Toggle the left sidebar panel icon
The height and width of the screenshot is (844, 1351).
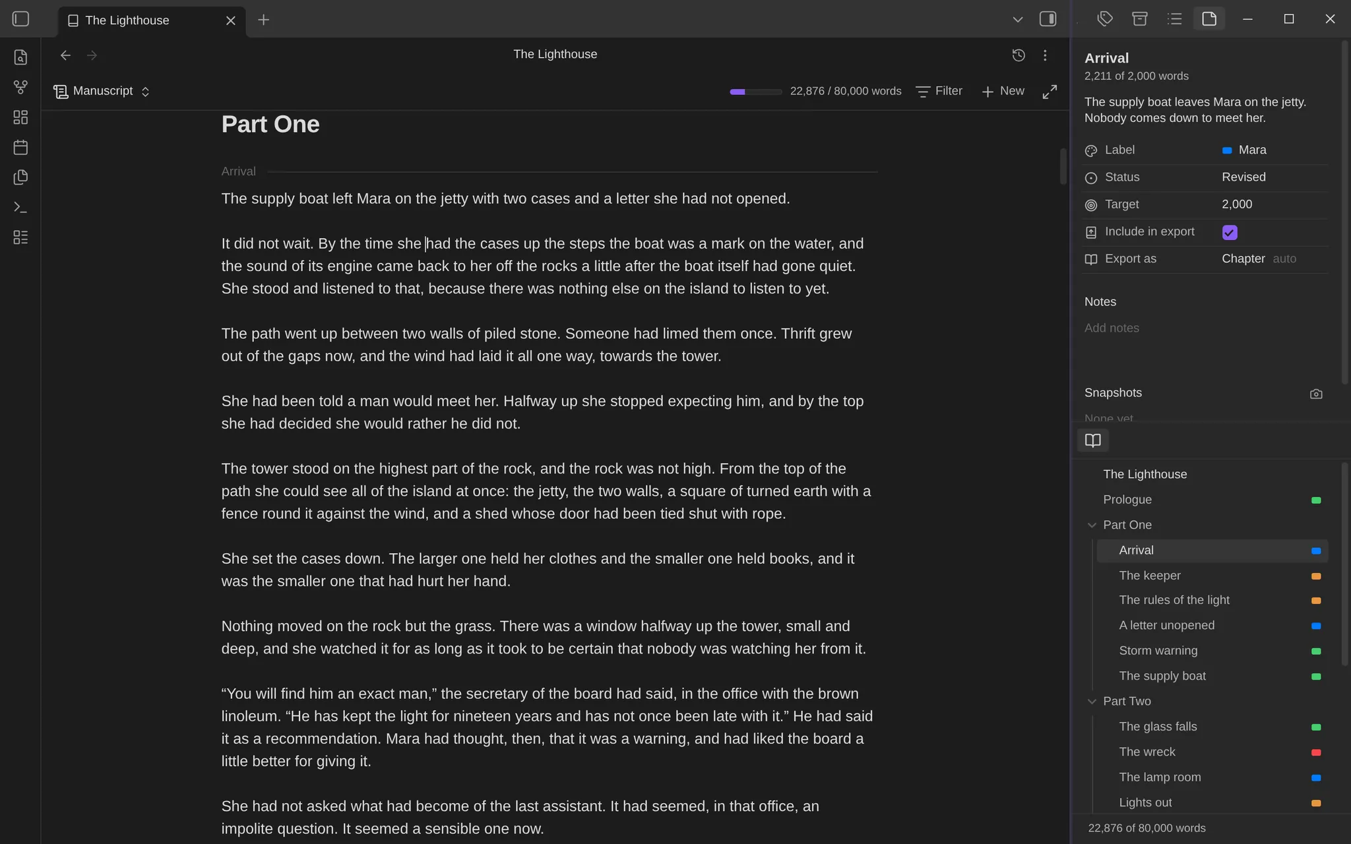coord(20,19)
